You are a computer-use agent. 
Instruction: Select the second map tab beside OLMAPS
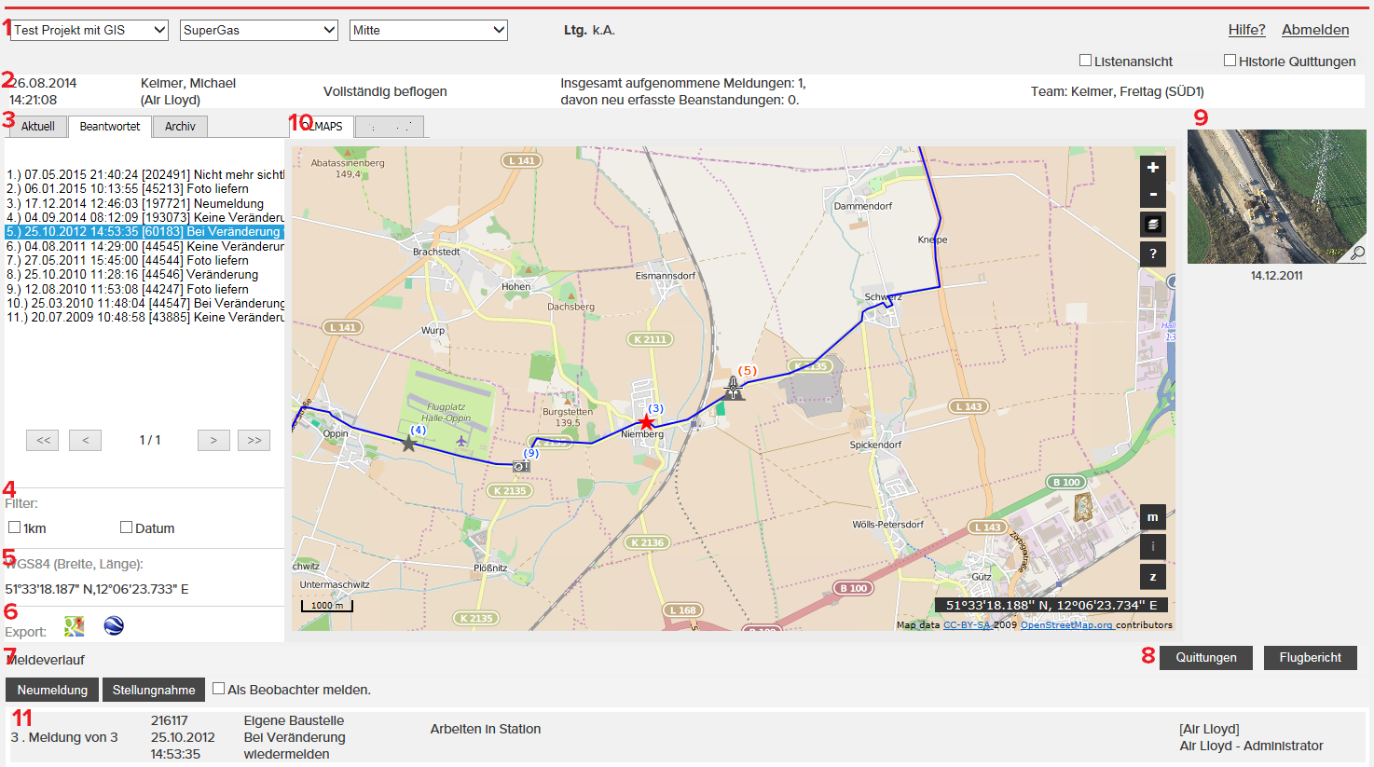[390, 127]
